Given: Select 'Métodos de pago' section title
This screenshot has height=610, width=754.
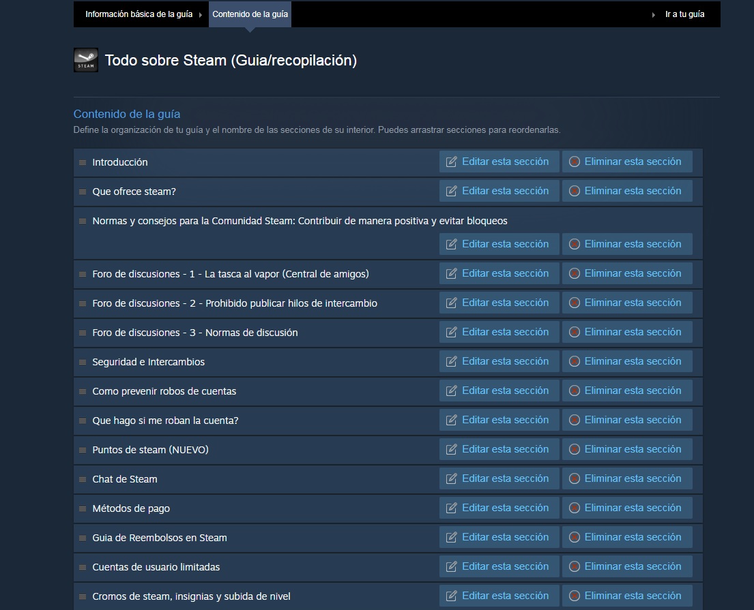Looking at the screenshot, I should [x=131, y=508].
